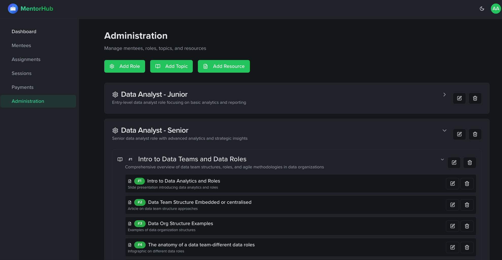The image size is (502, 260).
Task: Click document icon of Data Team Structure
Action: 130,202
